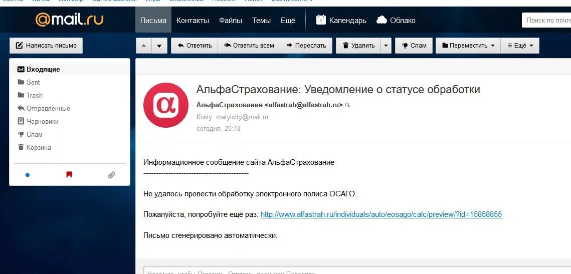This screenshot has width=571, height=274.
Task: Mark email as Спам in toolbar
Action: (x=414, y=46)
